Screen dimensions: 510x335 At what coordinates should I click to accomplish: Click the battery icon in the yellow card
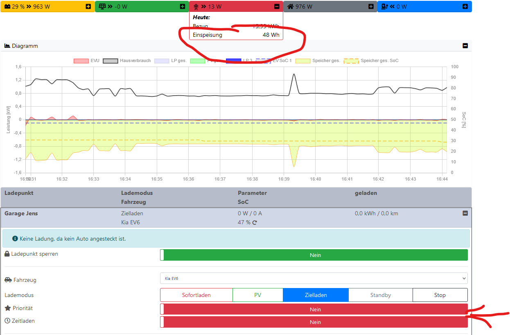(x=6, y=7)
